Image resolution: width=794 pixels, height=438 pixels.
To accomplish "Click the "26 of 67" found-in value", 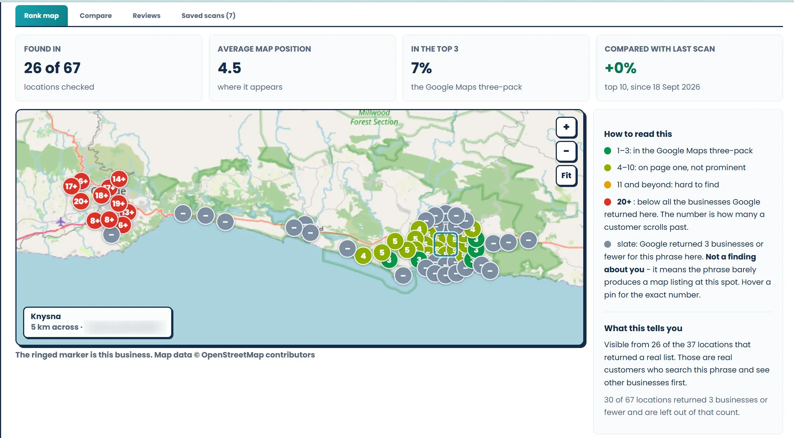I will tap(52, 68).
